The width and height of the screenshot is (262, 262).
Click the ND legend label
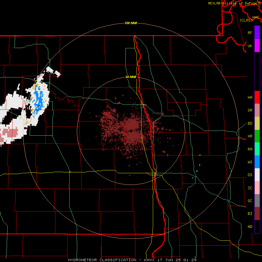pos(250,227)
